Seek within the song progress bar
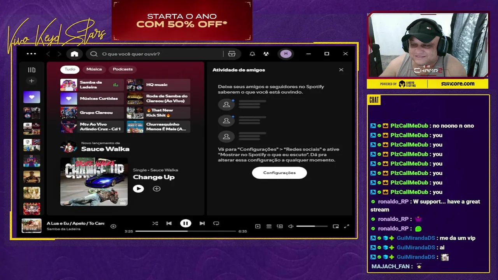Screen dimensions: 498x280 [x=186, y=231]
